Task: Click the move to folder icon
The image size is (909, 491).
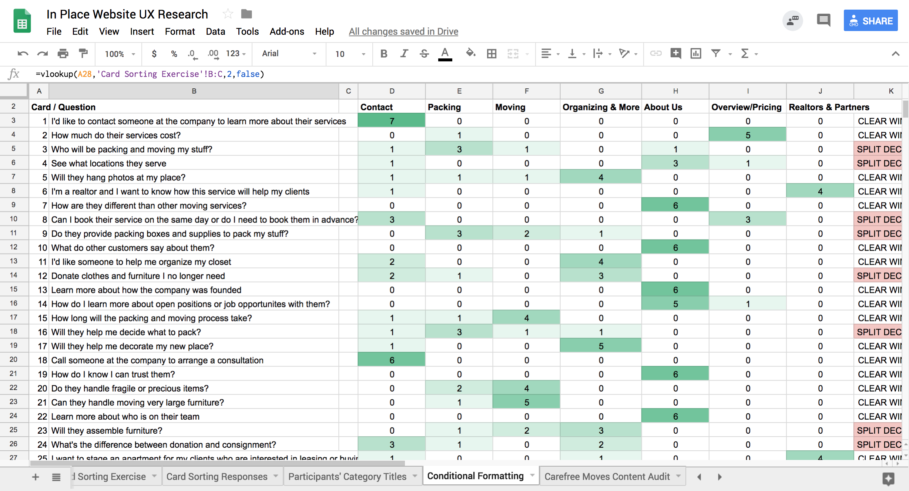Action: point(246,14)
